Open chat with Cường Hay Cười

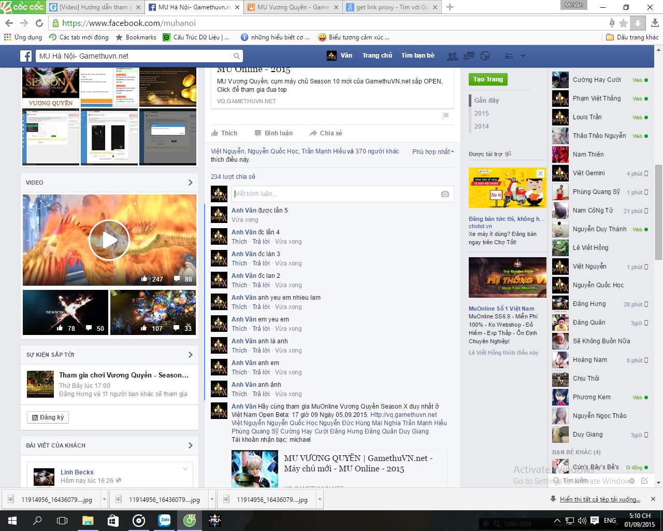tap(600, 80)
